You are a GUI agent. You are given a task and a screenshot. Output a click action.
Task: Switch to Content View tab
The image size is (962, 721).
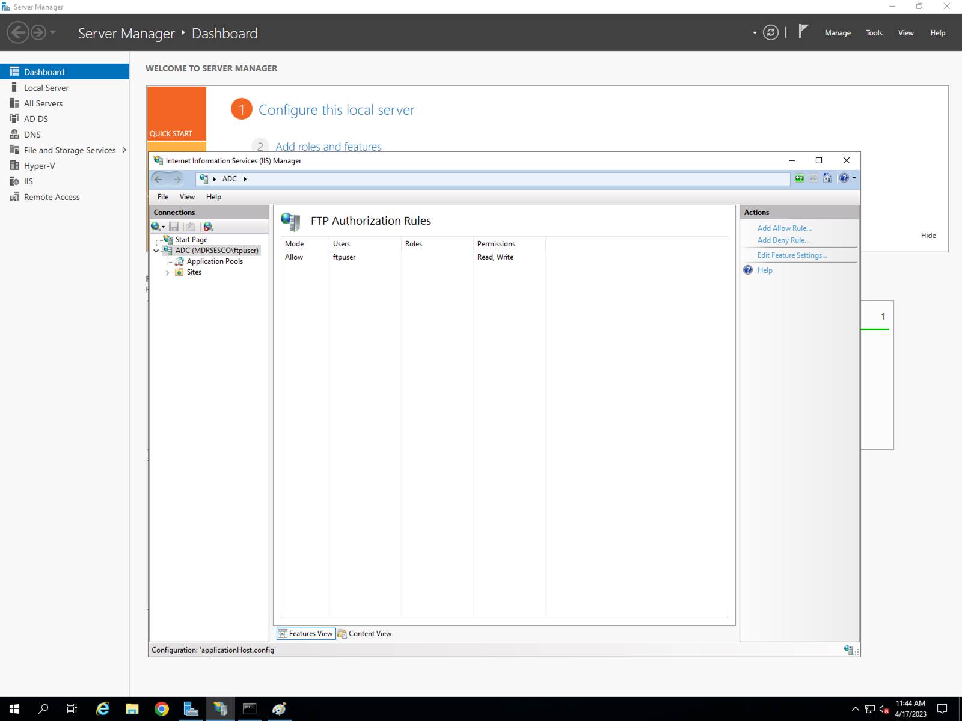click(364, 634)
